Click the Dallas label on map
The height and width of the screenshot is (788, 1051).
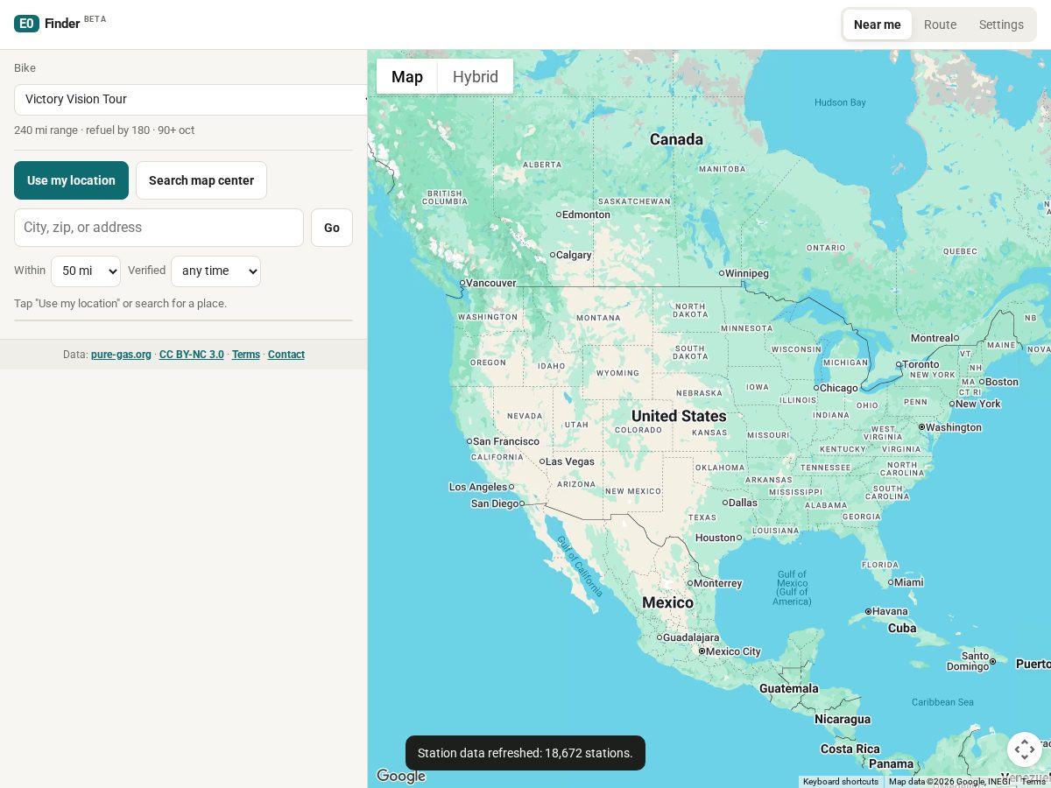click(x=743, y=503)
